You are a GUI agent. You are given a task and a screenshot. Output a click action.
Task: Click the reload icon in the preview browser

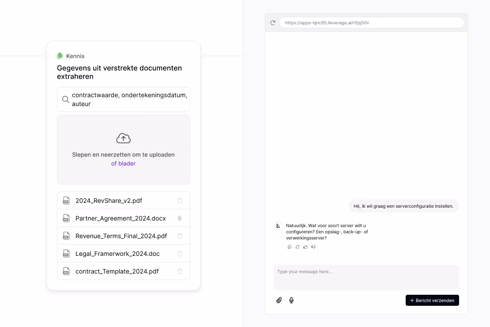click(273, 23)
